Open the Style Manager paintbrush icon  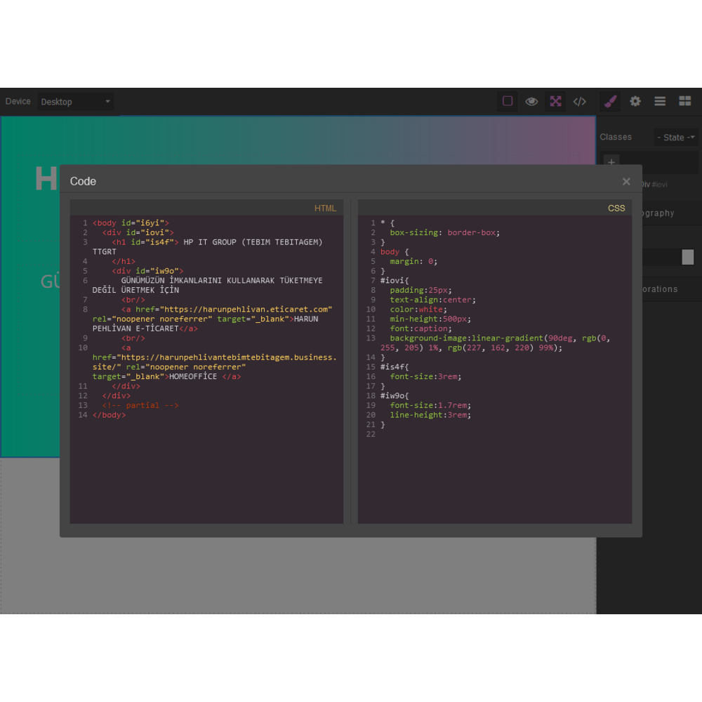[611, 101]
